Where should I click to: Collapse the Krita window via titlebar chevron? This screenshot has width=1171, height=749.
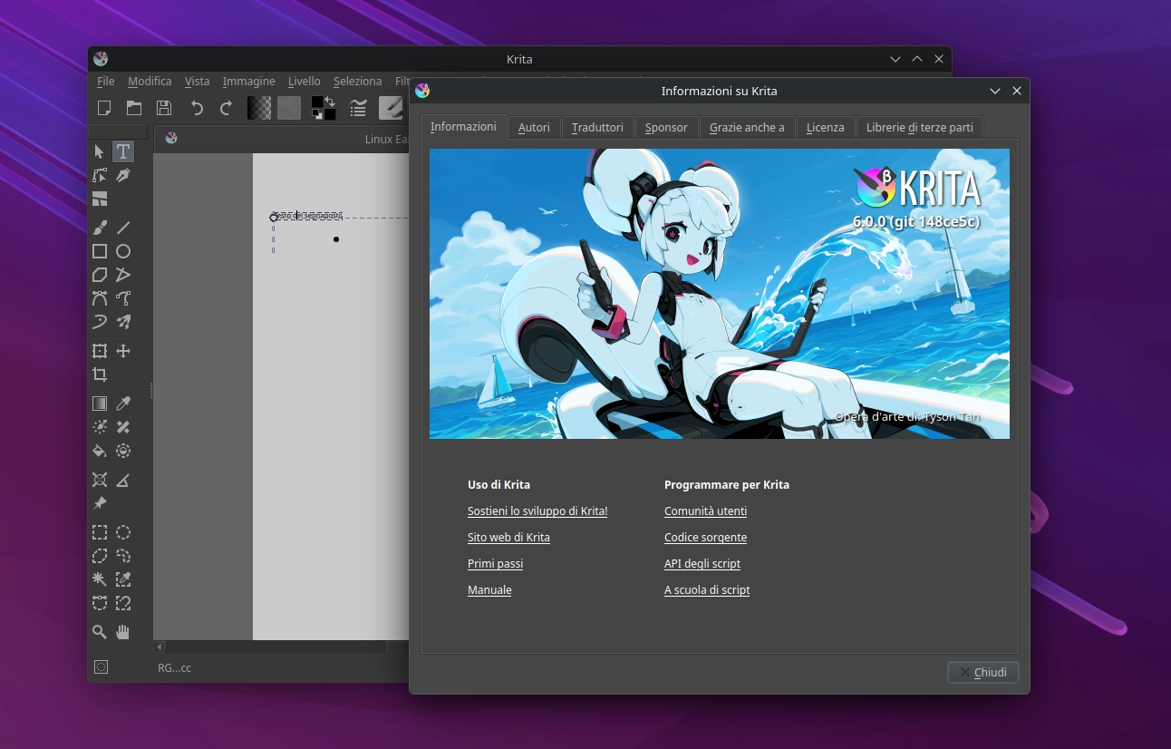click(895, 59)
